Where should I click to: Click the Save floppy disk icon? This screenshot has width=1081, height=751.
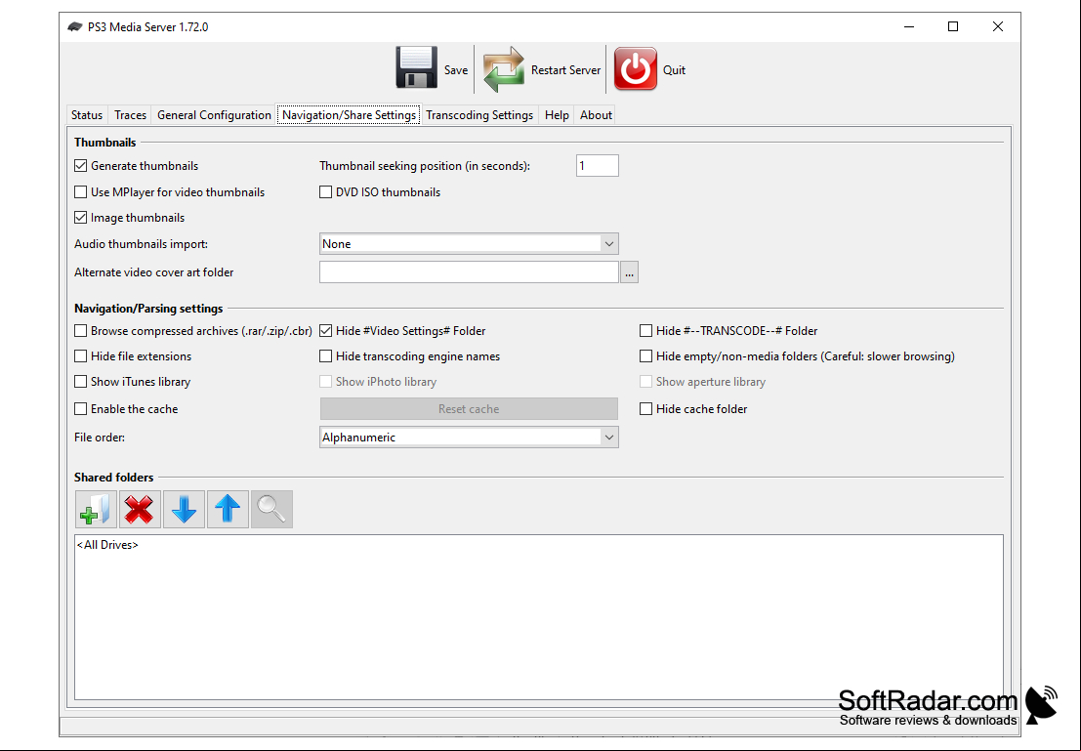coord(416,68)
